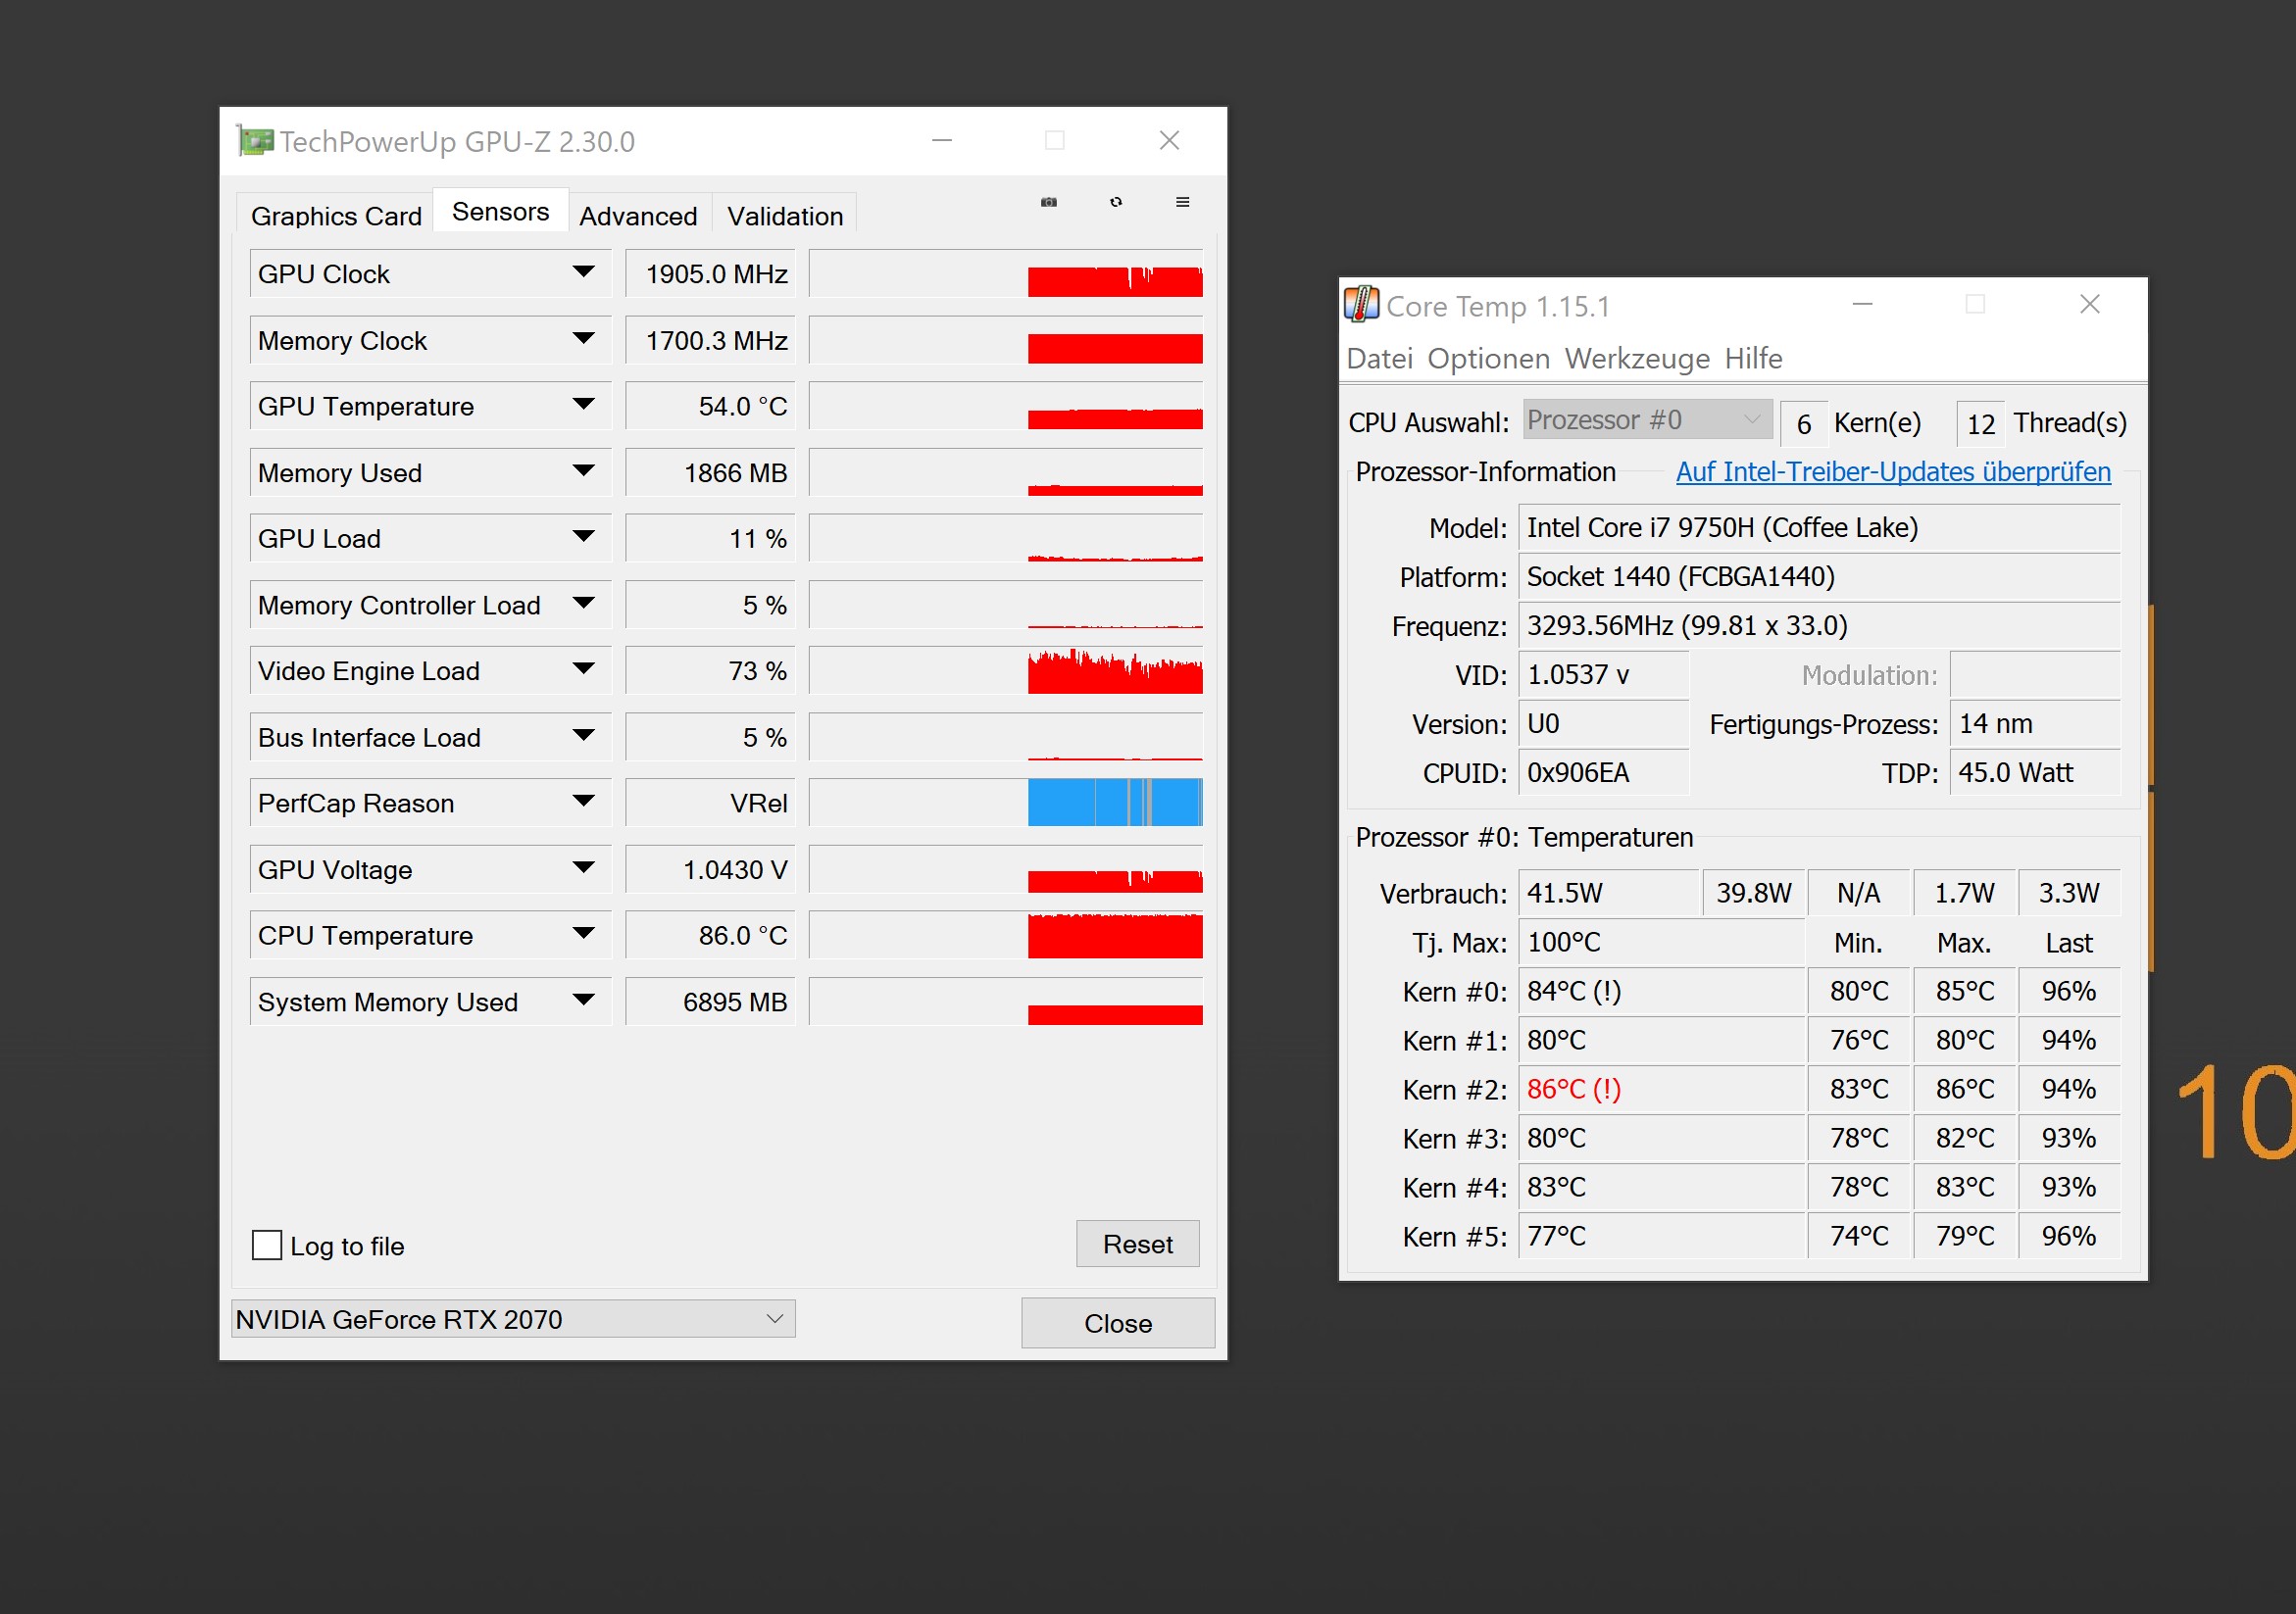Open the GPU-Z hamburger menu icon
Image resolution: width=2296 pixels, height=1614 pixels.
(1182, 202)
